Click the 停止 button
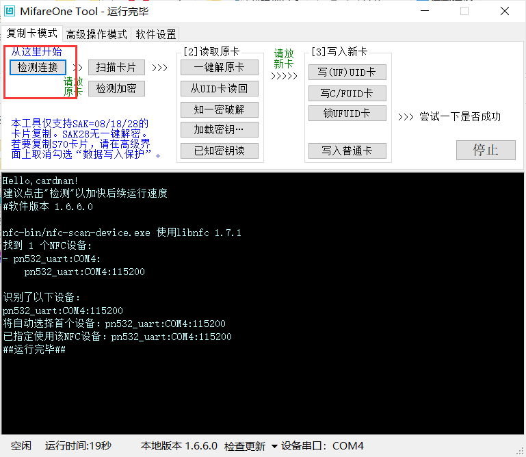 pyautogui.click(x=486, y=150)
